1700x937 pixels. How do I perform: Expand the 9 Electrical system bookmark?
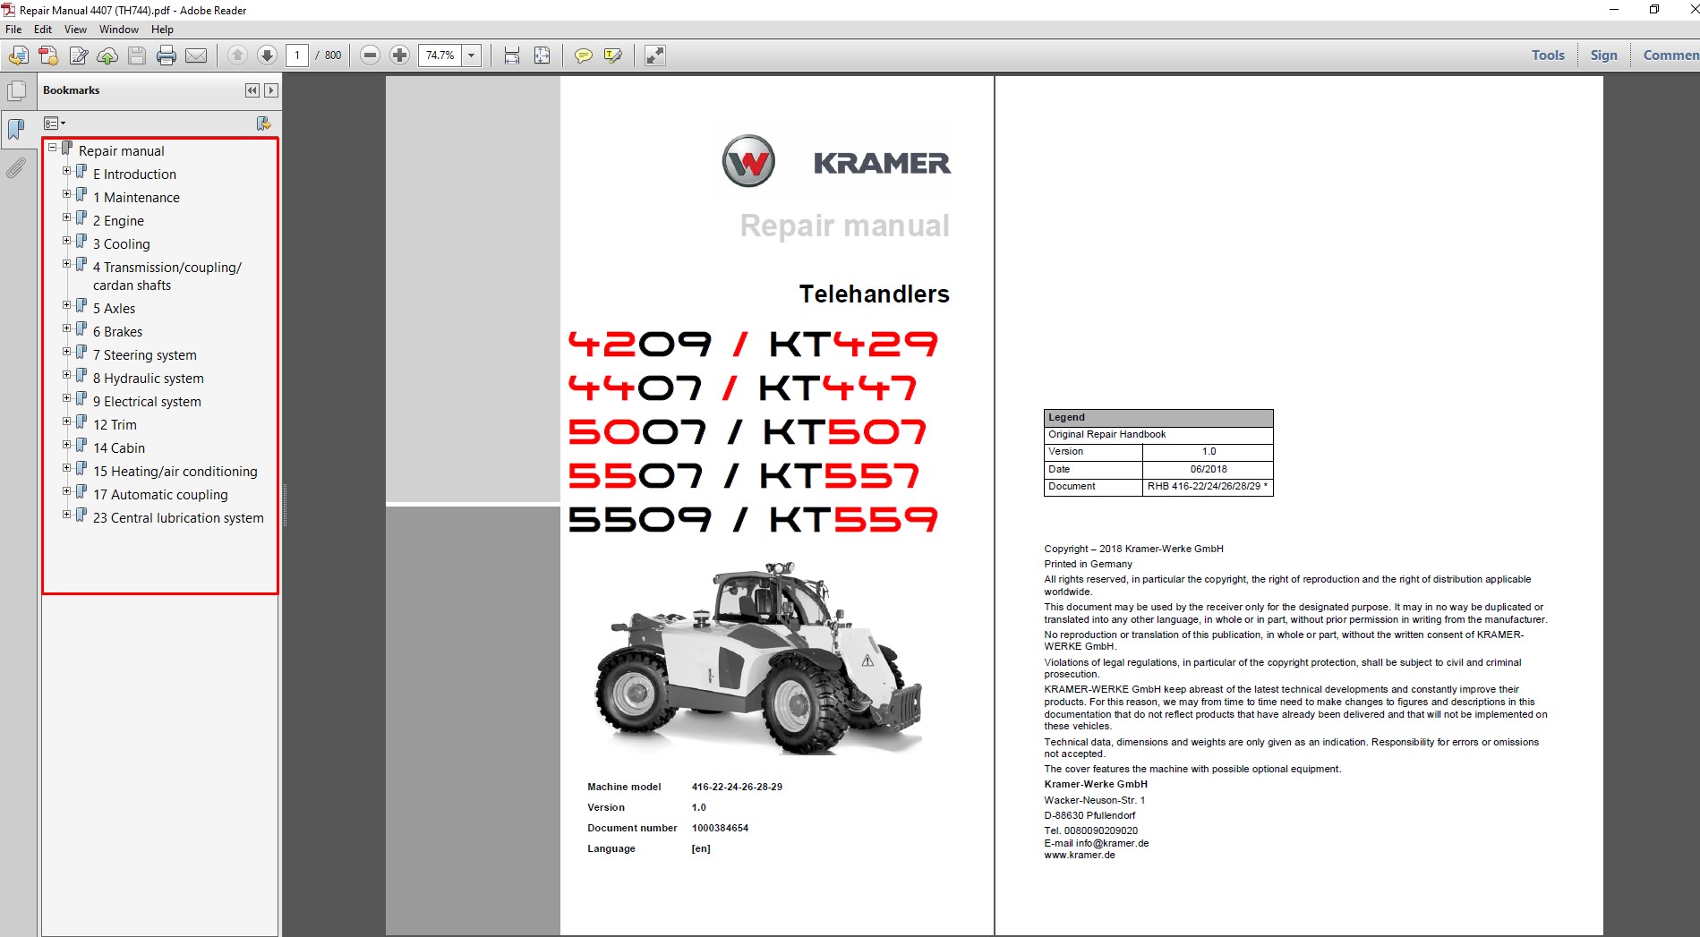[x=67, y=398]
